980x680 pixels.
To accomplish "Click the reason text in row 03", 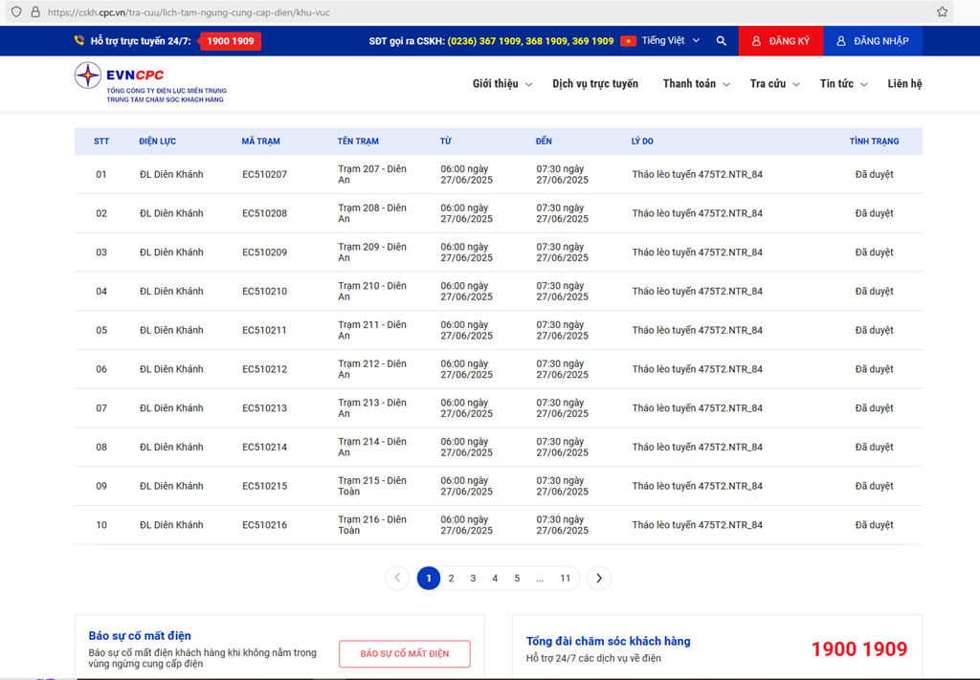I will [697, 252].
